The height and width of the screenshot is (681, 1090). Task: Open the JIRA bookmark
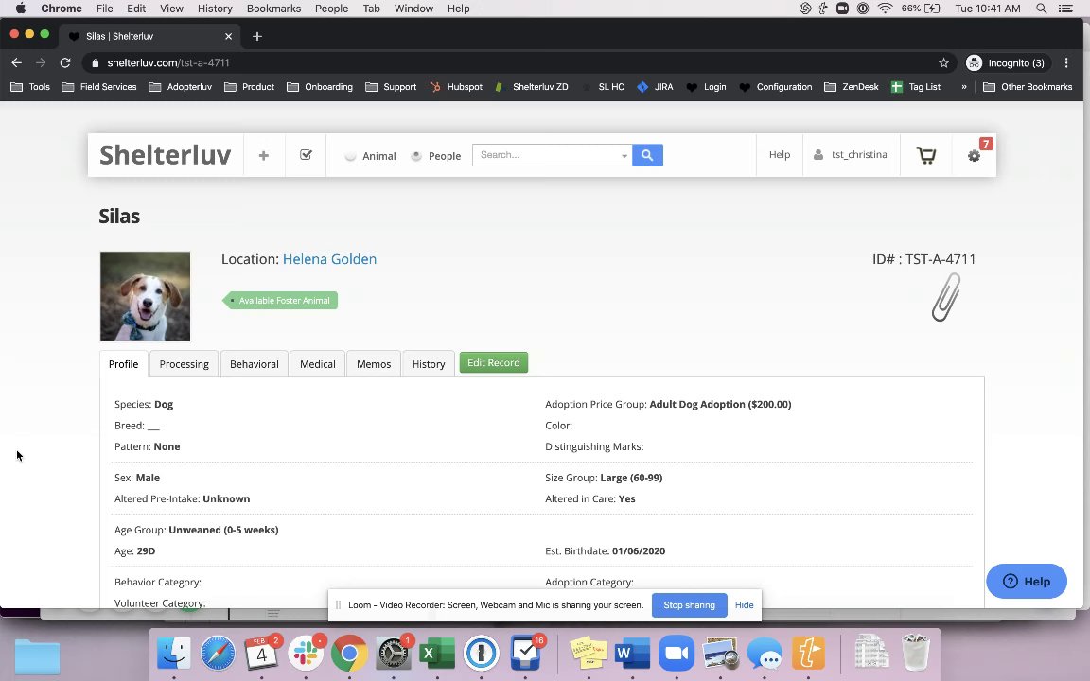click(655, 87)
